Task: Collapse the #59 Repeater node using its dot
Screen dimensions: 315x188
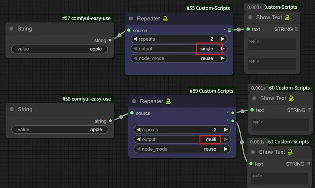Action: click(x=134, y=101)
